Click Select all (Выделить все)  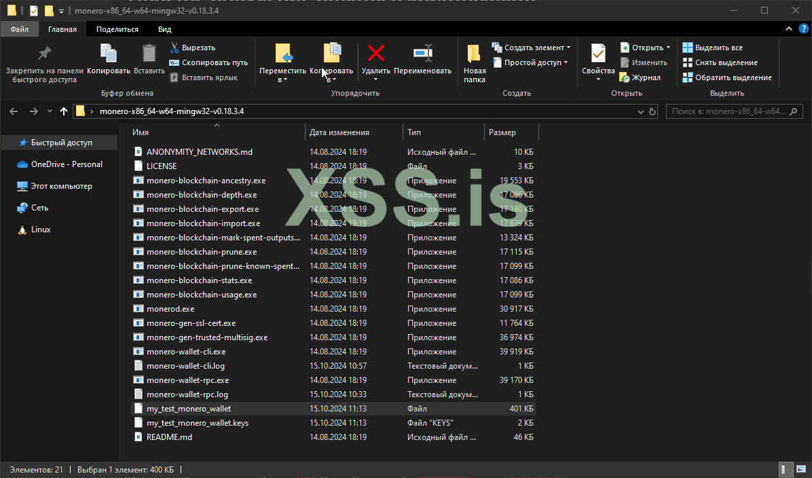[718, 48]
